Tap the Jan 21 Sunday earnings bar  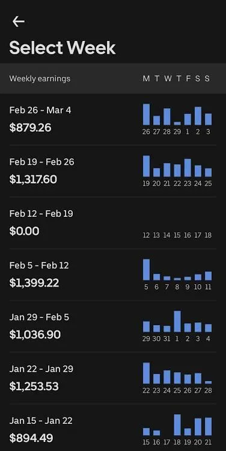[x=208, y=426]
